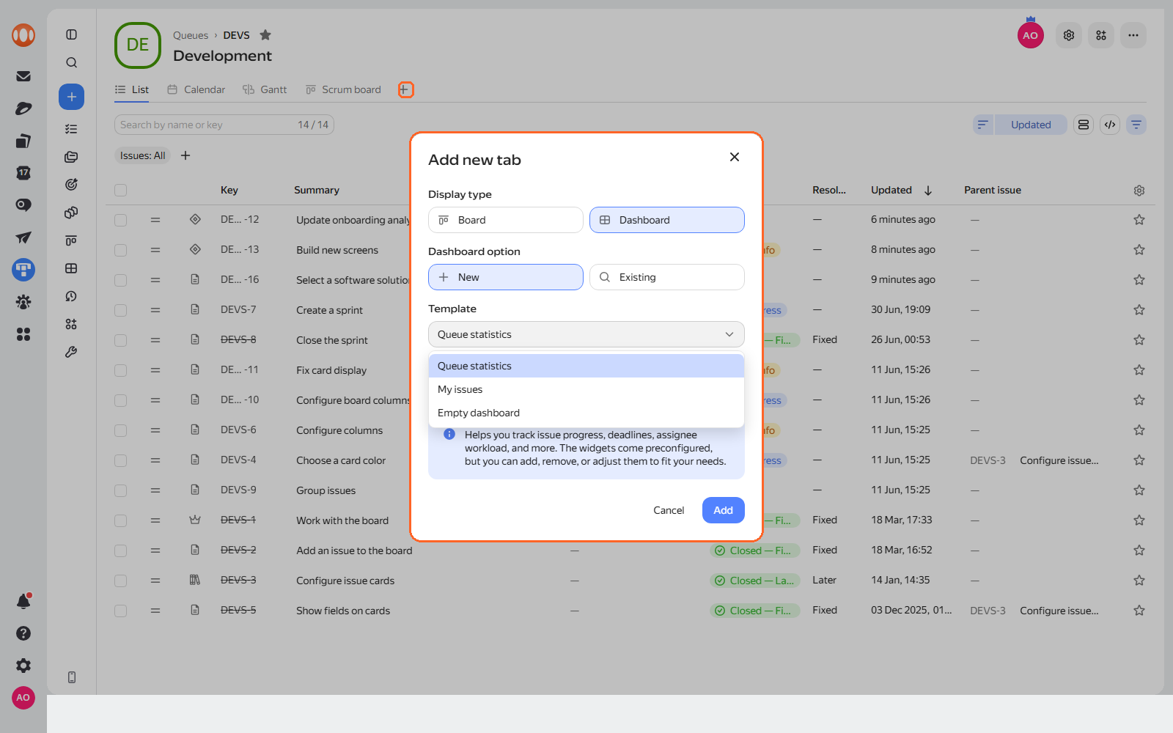Open the goals target icon in sidebar
Viewport: 1173px width, 733px height.
click(x=71, y=185)
